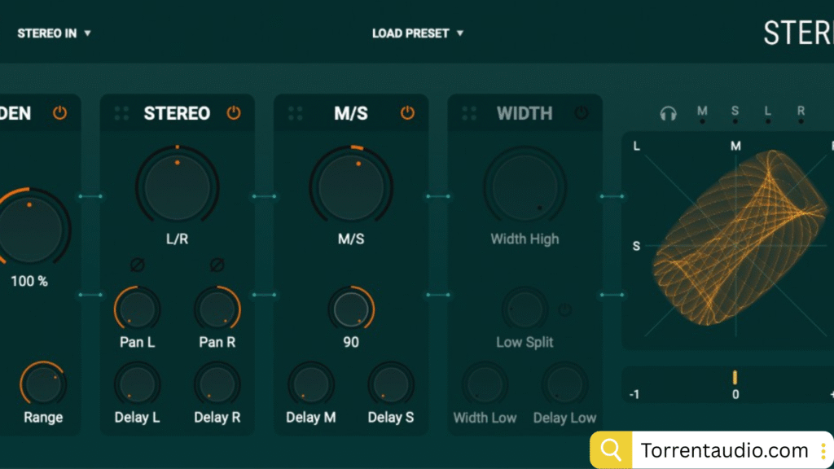Image resolution: width=834 pixels, height=469 pixels.
Task: Click the STEREO module title
Action: 177,113
